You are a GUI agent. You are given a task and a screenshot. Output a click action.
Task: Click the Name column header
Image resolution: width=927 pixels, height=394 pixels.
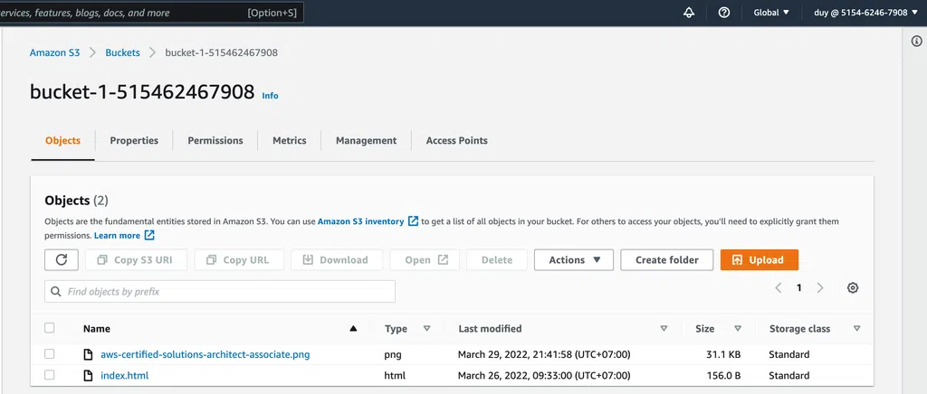point(96,329)
